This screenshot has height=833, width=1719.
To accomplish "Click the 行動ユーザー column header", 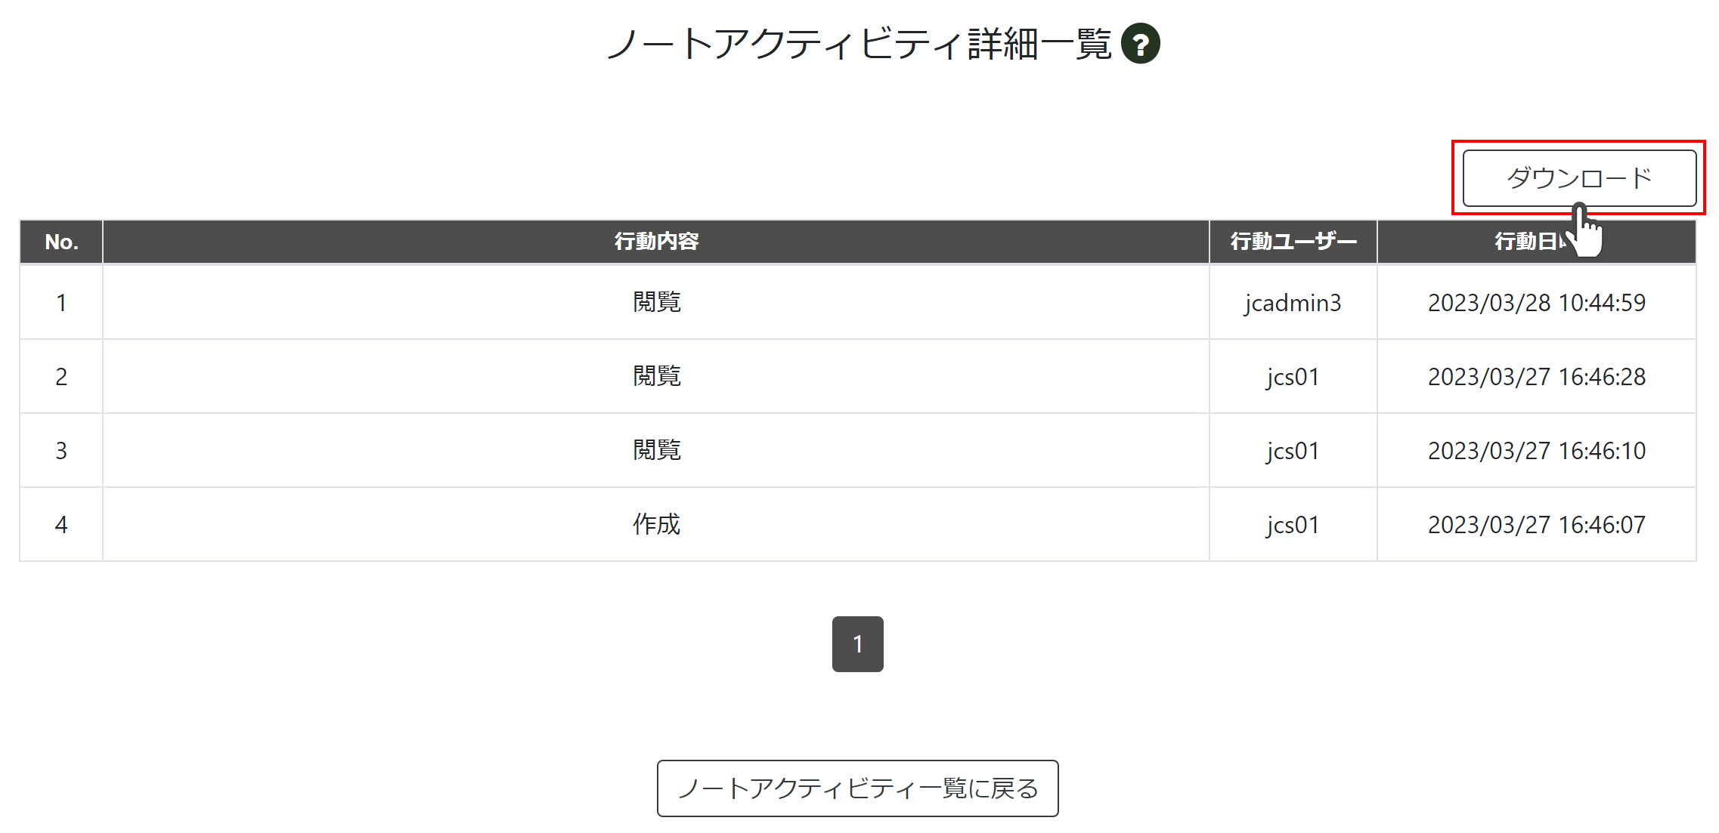I will [x=1293, y=242].
